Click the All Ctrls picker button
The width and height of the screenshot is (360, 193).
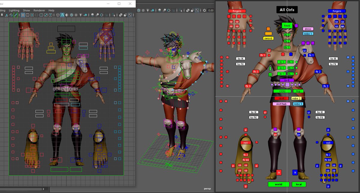click(x=287, y=10)
